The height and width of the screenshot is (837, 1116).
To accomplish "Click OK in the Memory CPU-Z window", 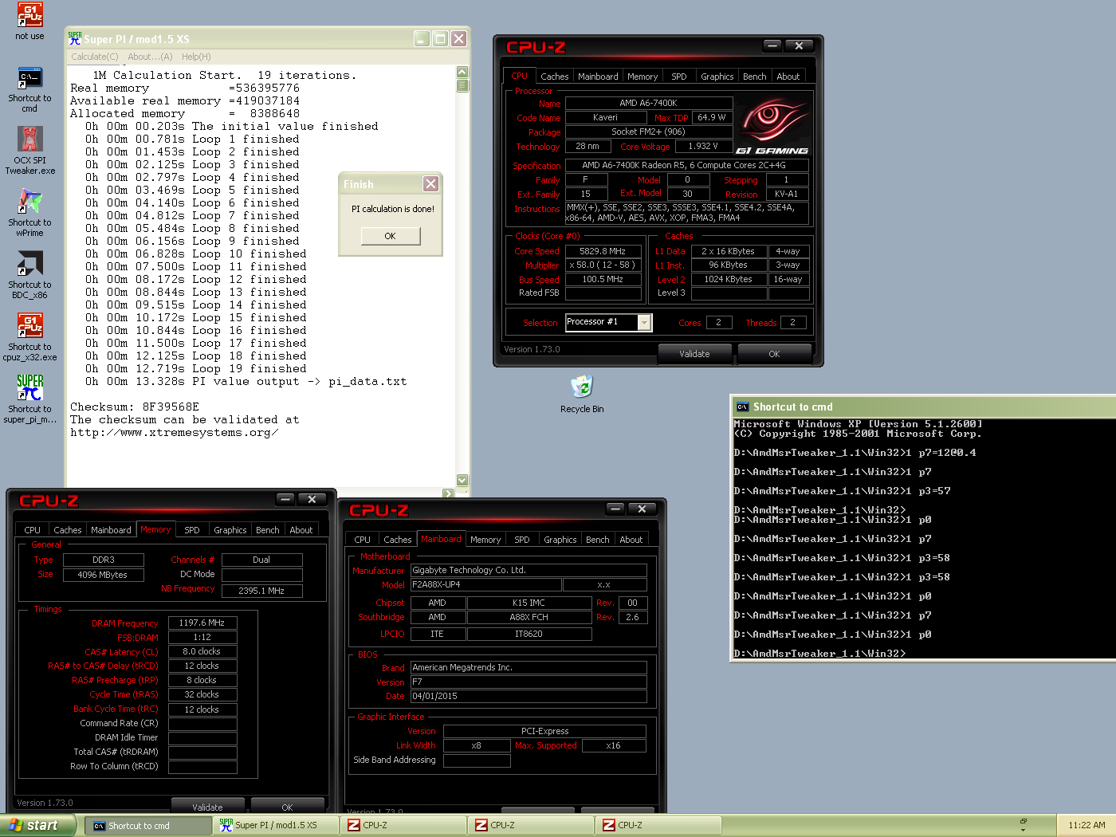I will click(287, 807).
